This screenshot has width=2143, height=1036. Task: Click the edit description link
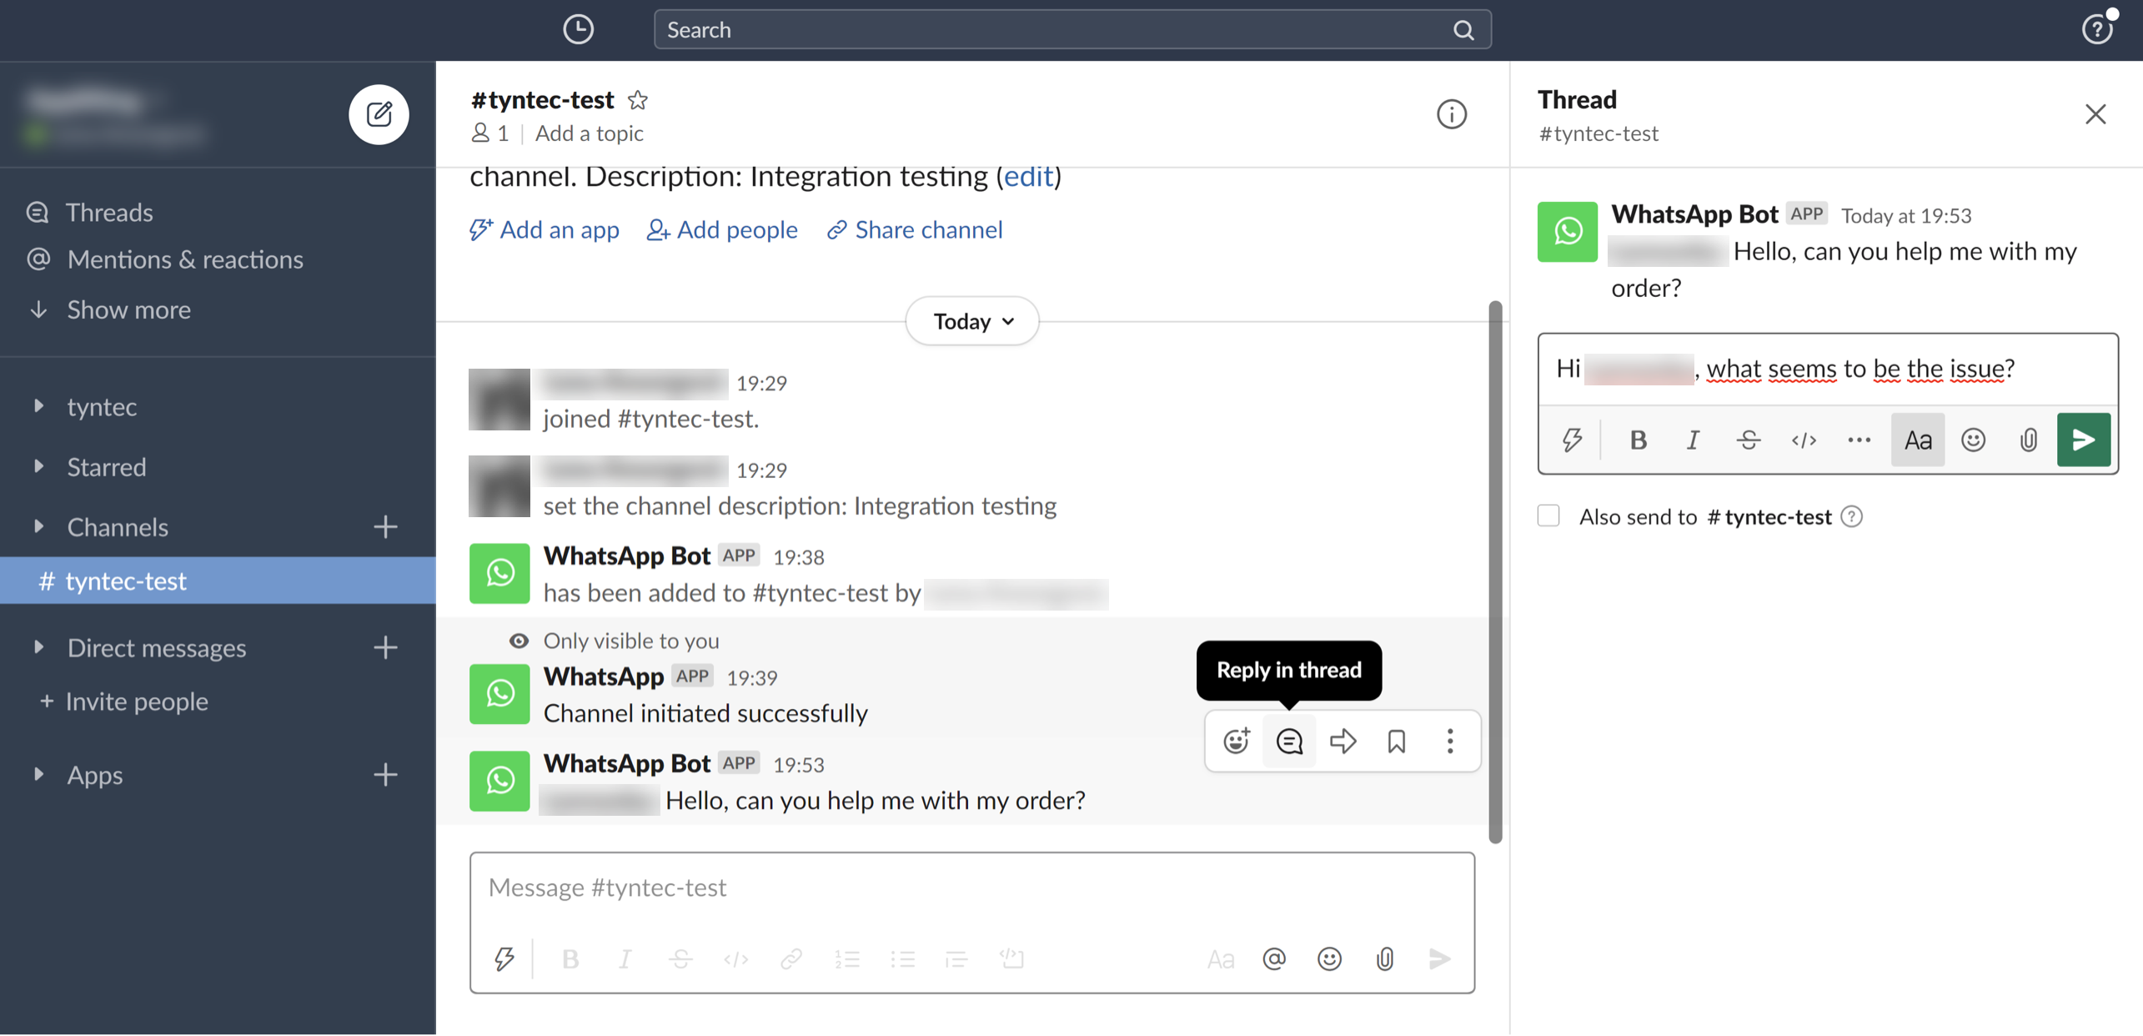(x=1028, y=176)
